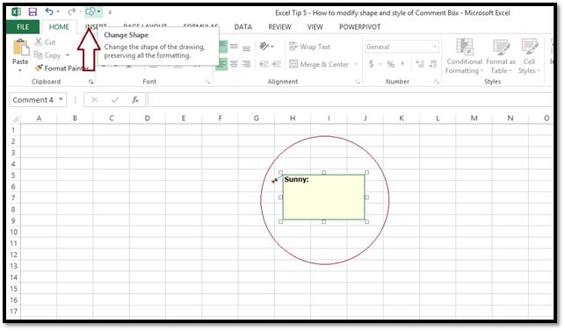The image size is (565, 331).
Task: Expand the Merge & Center dropdown arrow
Action: [x=356, y=64]
